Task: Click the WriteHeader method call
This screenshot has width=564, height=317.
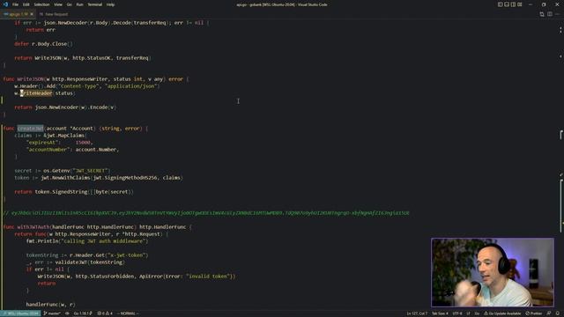Action: pyautogui.click(x=36, y=93)
